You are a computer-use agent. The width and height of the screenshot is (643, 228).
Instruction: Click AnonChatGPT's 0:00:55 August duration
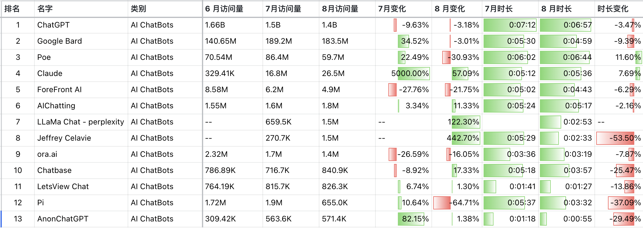[x=567, y=219]
